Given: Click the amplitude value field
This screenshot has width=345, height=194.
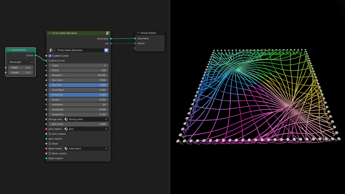Looking at the screenshot, I should [x=78, y=109].
